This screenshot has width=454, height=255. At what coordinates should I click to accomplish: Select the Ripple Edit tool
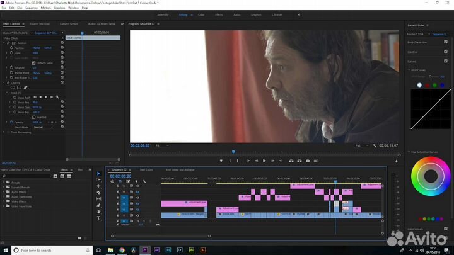coord(99,186)
